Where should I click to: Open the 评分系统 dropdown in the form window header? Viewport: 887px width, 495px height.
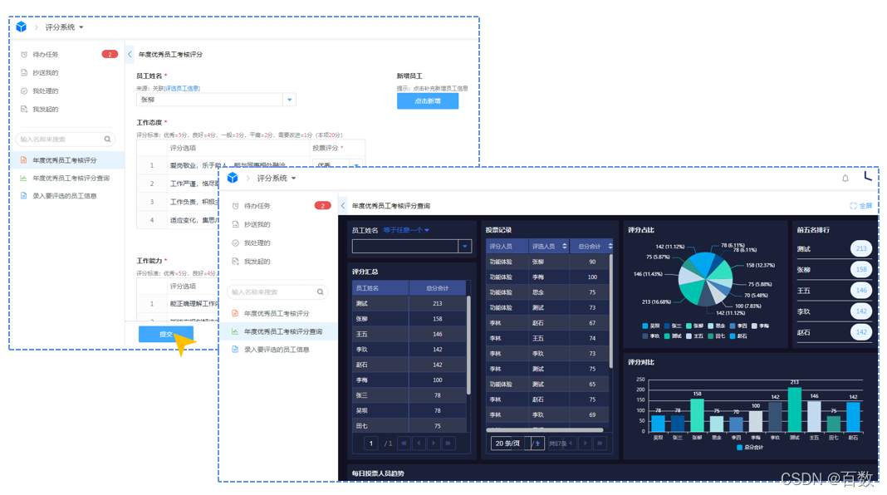click(x=65, y=27)
